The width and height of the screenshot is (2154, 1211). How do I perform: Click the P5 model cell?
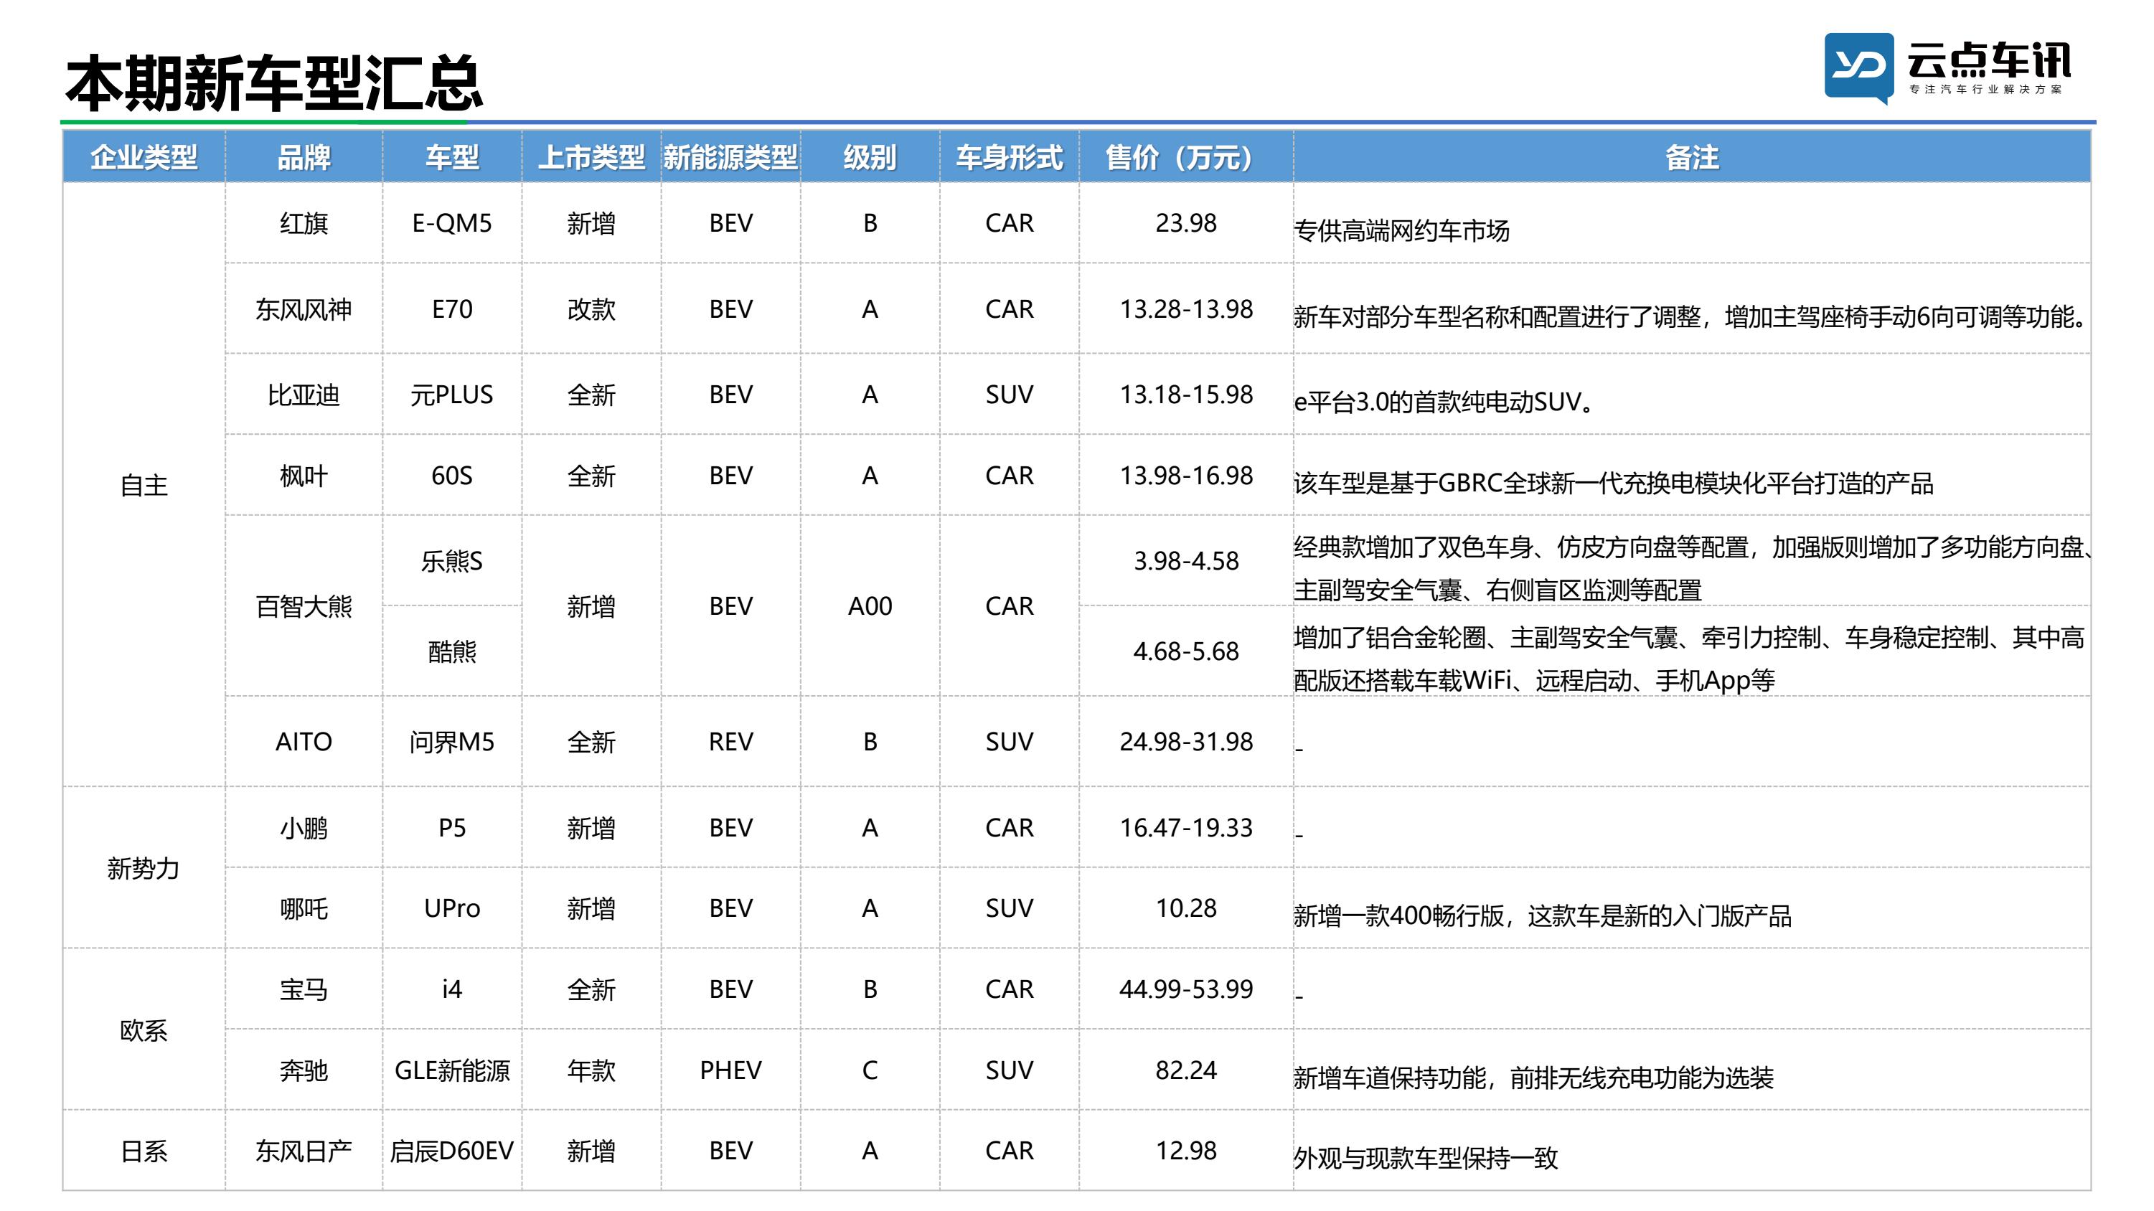[451, 828]
